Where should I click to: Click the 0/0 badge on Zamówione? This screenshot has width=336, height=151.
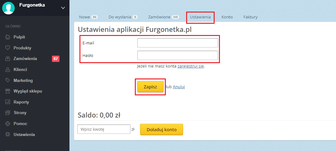[x=176, y=17]
